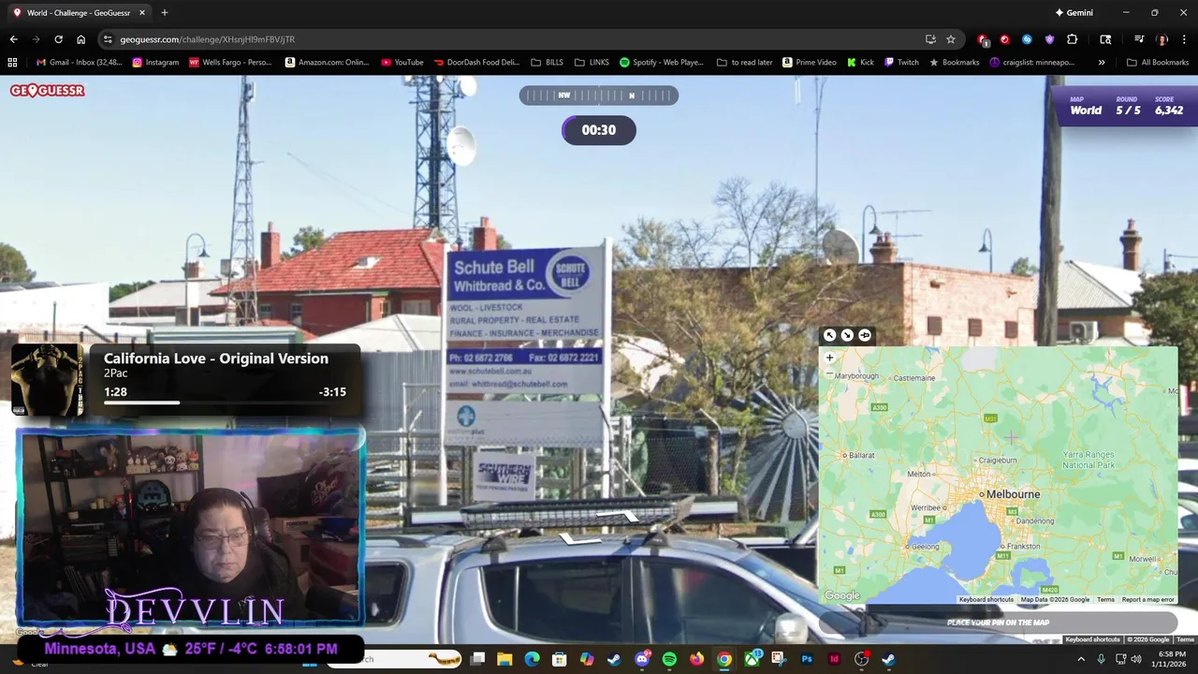The width and height of the screenshot is (1198, 674).
Task: Open the Gemini button in the title bar
Action: 1074,13
